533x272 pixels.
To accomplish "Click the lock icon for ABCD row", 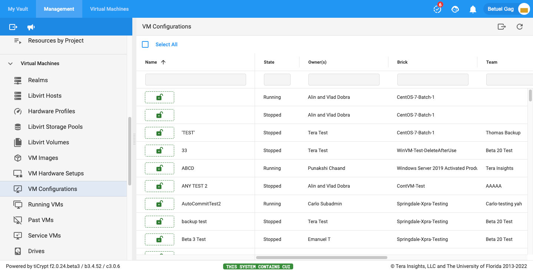I will pyautogui.click(x=159, y=168).
